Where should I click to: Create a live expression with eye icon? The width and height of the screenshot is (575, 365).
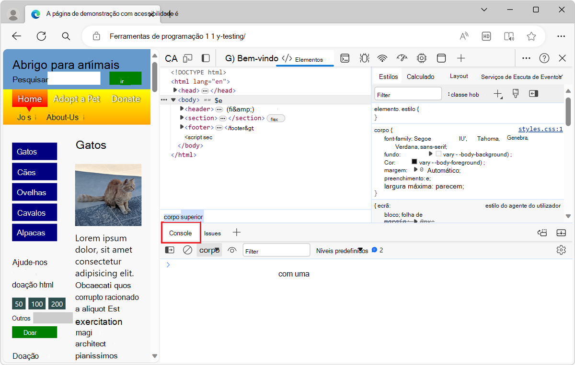coord(232,250)
